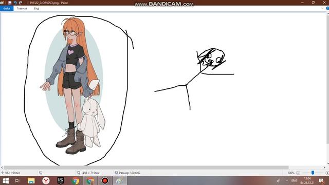Click the Save icon in quick access toolbar
Image resolution: width=329 pixels, height=185 pixels.
[10, 3]
